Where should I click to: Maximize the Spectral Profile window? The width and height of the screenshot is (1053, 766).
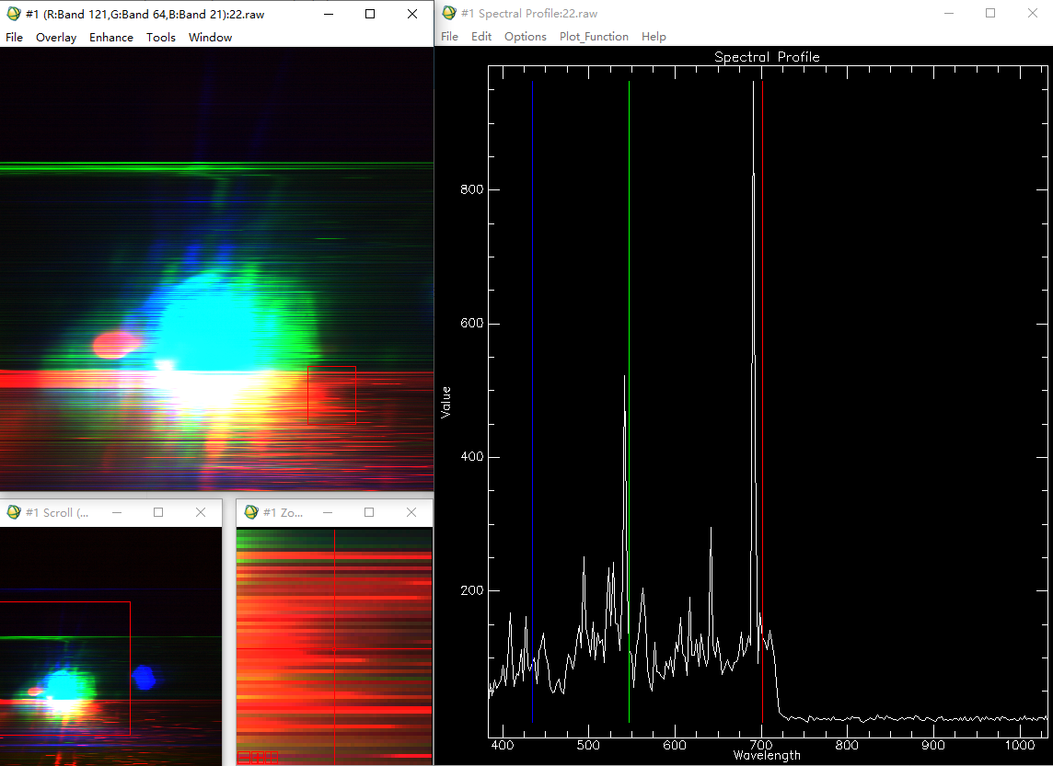[x=990, y=13]
